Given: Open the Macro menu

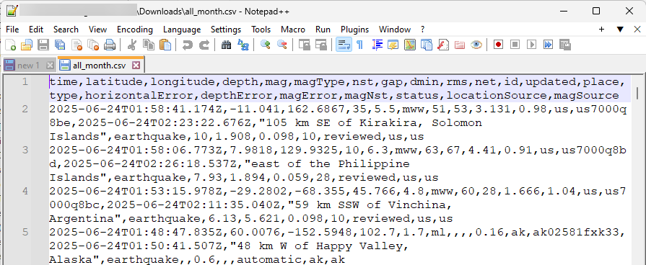Looking at the screenshot, I should [293, 30].
